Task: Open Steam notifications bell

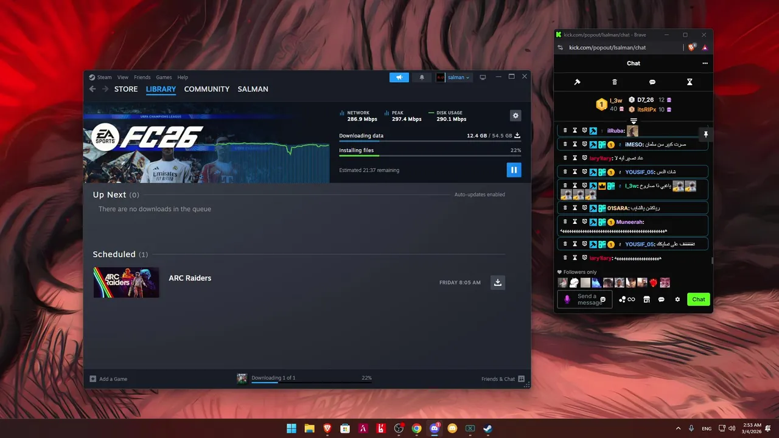Action: click(x=422, y=77)
